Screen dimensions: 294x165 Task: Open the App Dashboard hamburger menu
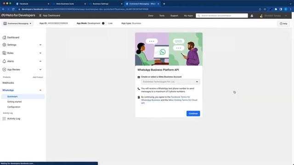click(40, 16)
